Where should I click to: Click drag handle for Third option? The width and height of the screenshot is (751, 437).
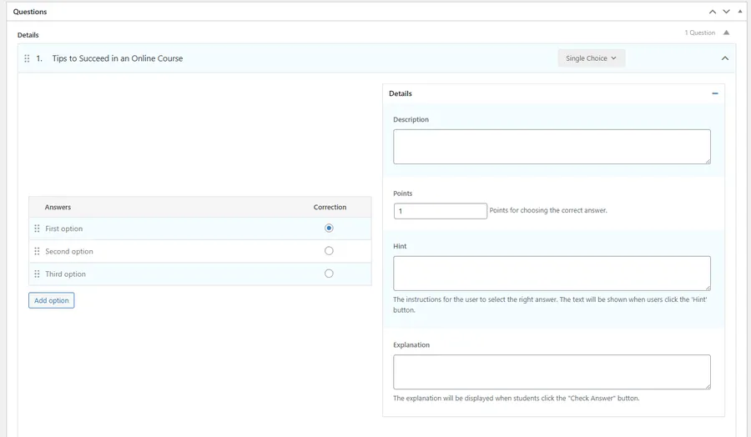(37, 274)
